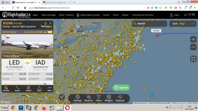Click the aircraft photo thumbnail

[x=27, y=47]
